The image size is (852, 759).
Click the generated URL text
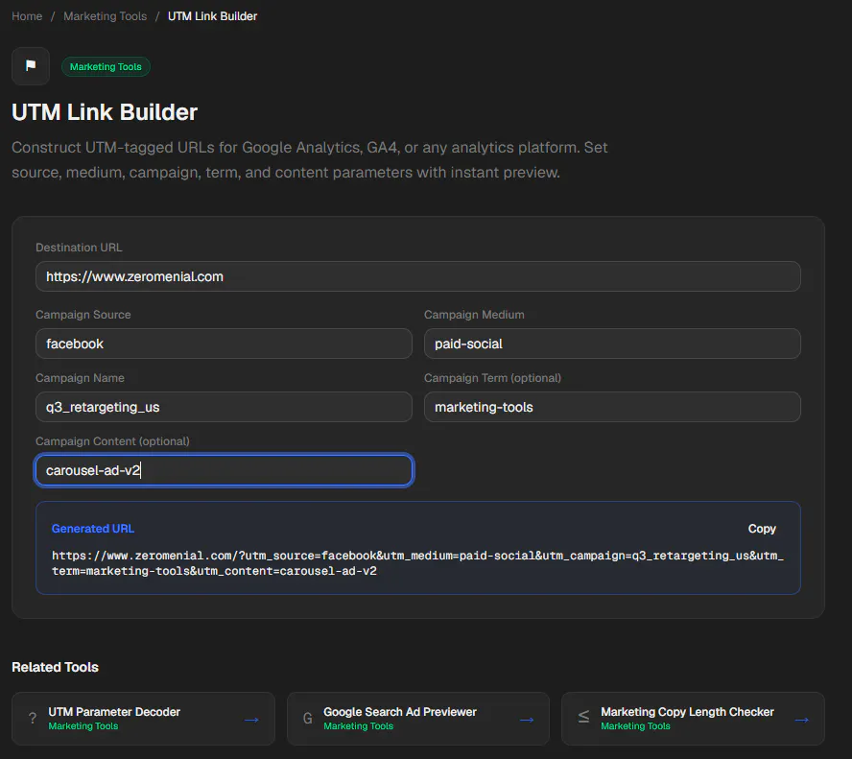point(417,563)
